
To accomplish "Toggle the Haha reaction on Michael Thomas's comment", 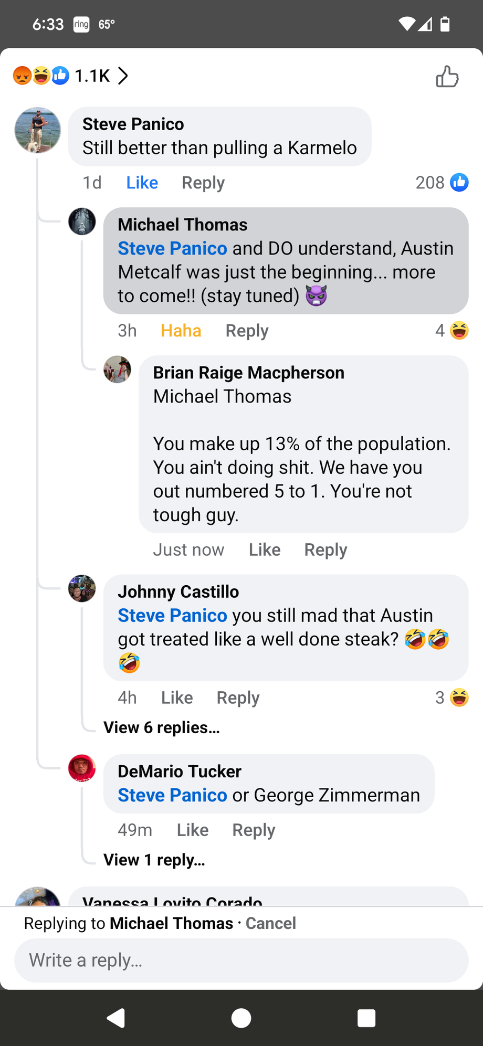I will click(181, 331).
